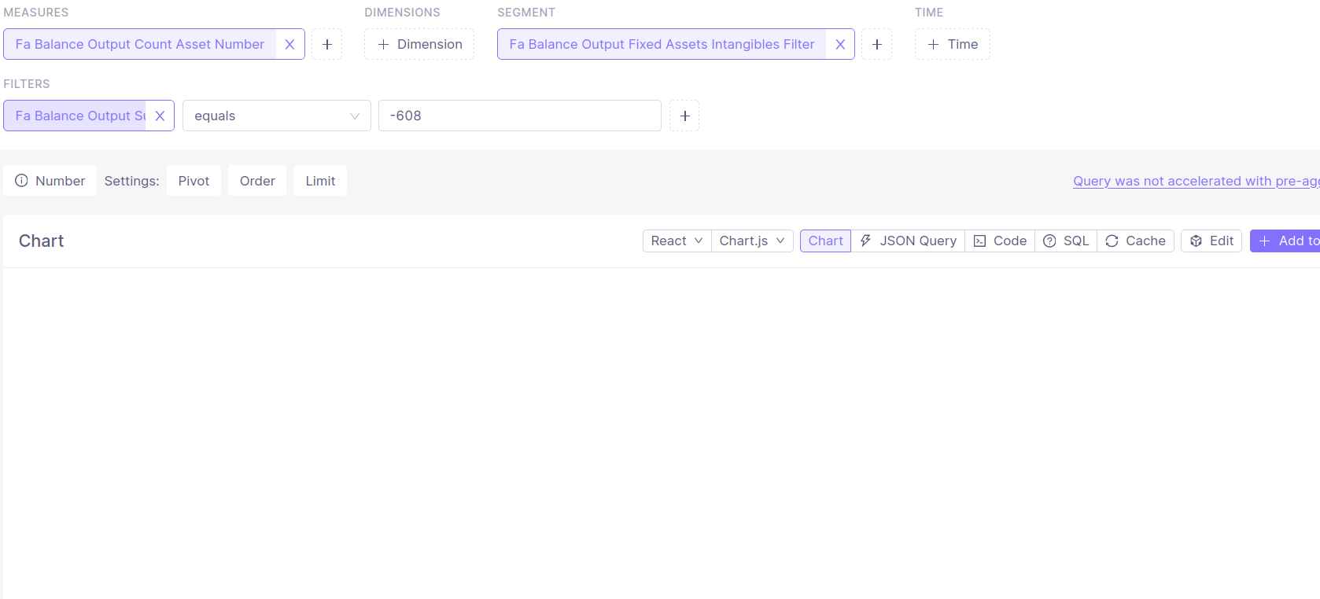Expand the Chart.js library dropdown
The width and height of the screenshot is (1320, 599).
pos(752,241)
